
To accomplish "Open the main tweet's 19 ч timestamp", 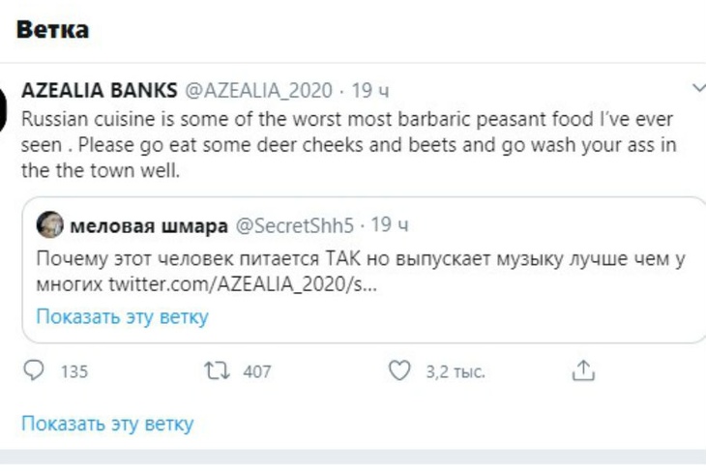I will 370,91.
